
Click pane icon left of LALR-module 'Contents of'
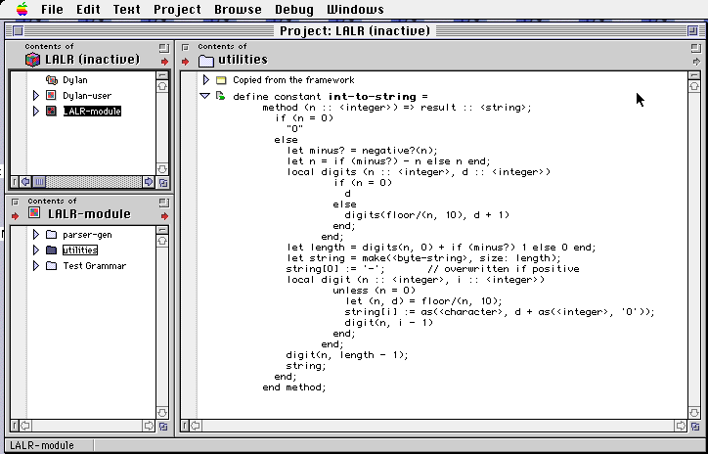coord(16,201)
